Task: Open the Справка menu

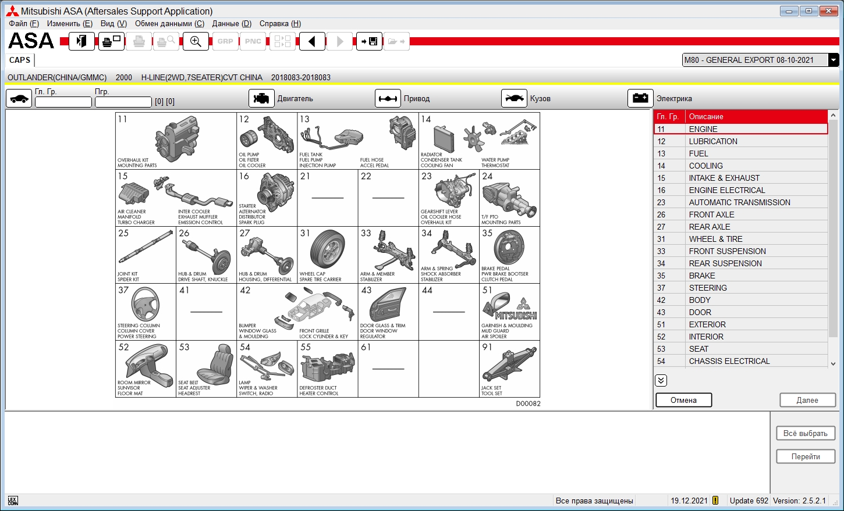Action: pos(280,23)
